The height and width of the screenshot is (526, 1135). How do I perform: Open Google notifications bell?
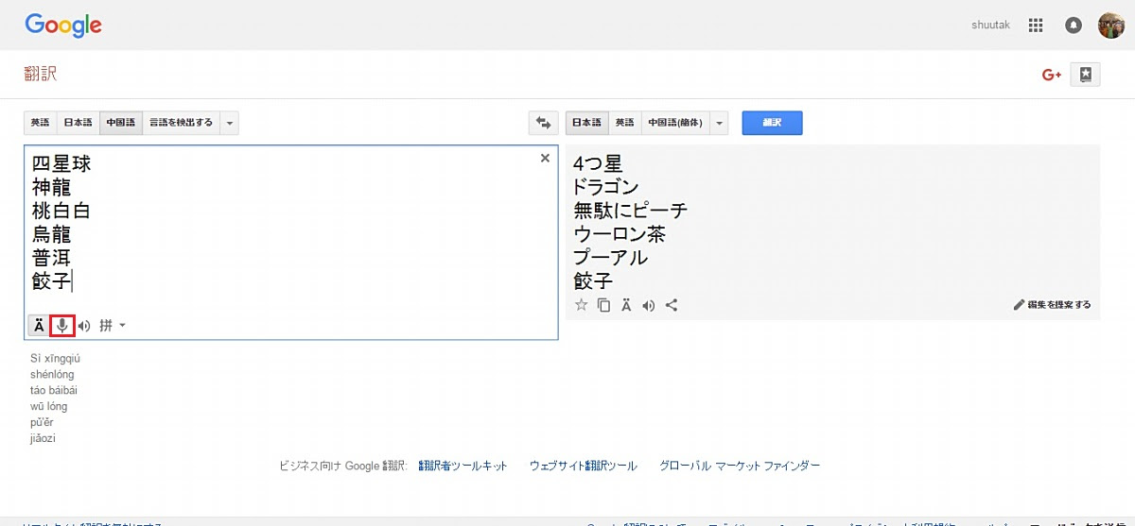pos(1074,25)
